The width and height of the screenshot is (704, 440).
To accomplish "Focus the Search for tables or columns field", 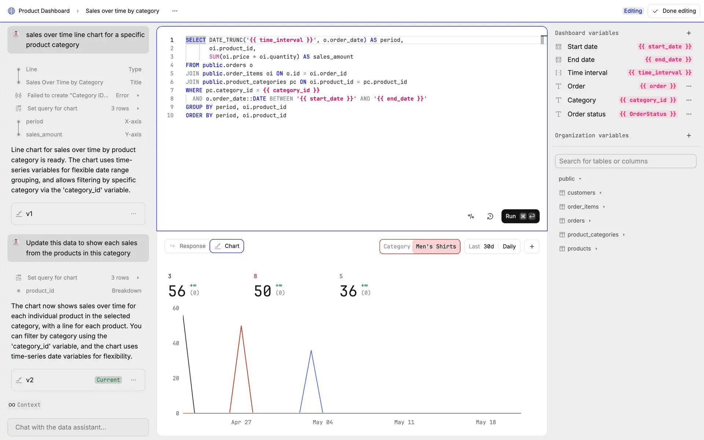I will point(626,161).
